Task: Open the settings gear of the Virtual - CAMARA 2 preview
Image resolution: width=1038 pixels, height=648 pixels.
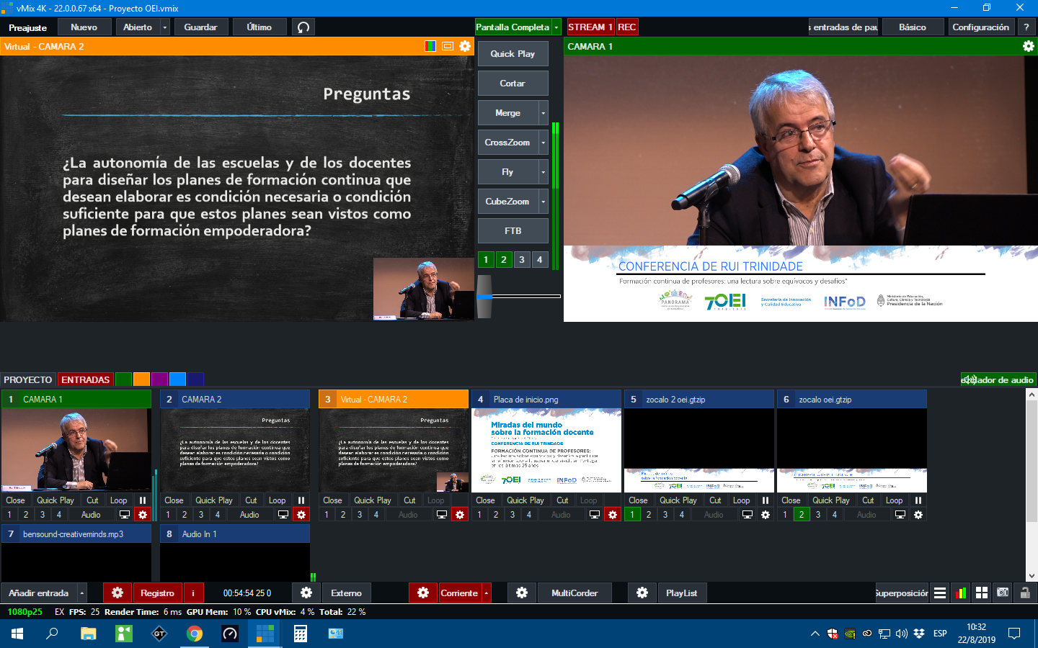Action: (465, 46)
